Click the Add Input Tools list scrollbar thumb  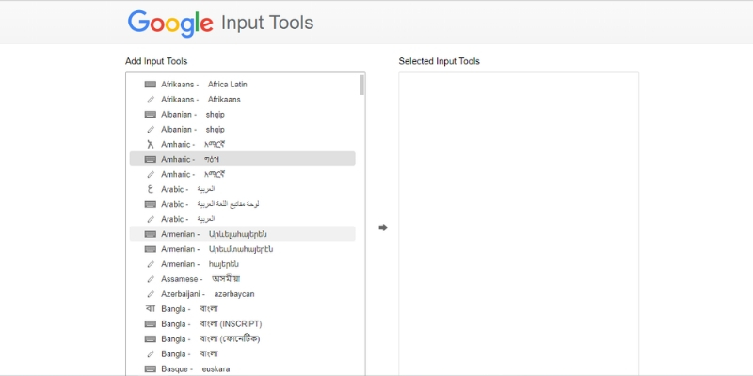(x=361, y=85)
